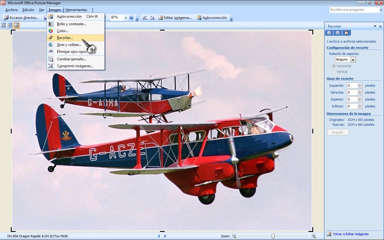Click Derecha pixel input field
384x240 pixels.
352,92
